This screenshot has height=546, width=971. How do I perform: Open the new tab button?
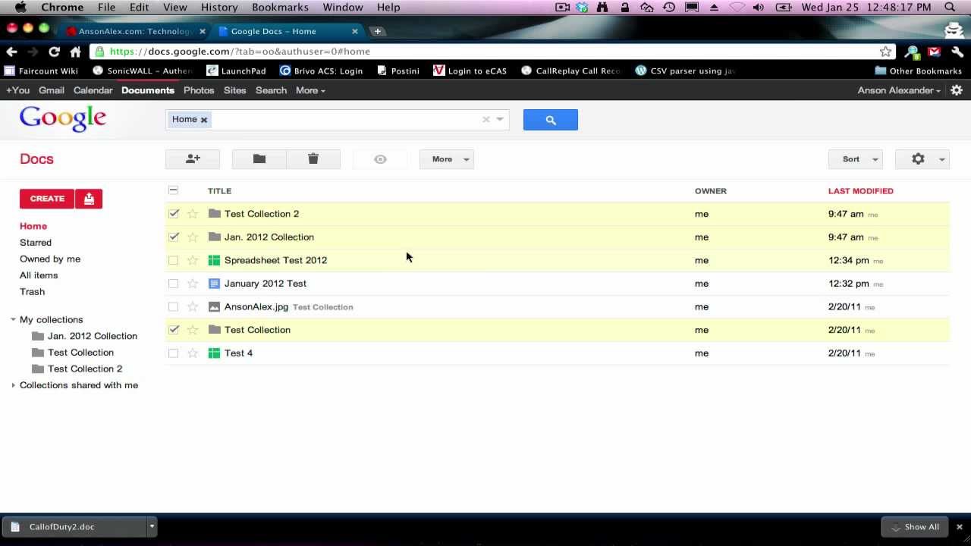click(x=377, y=31)
